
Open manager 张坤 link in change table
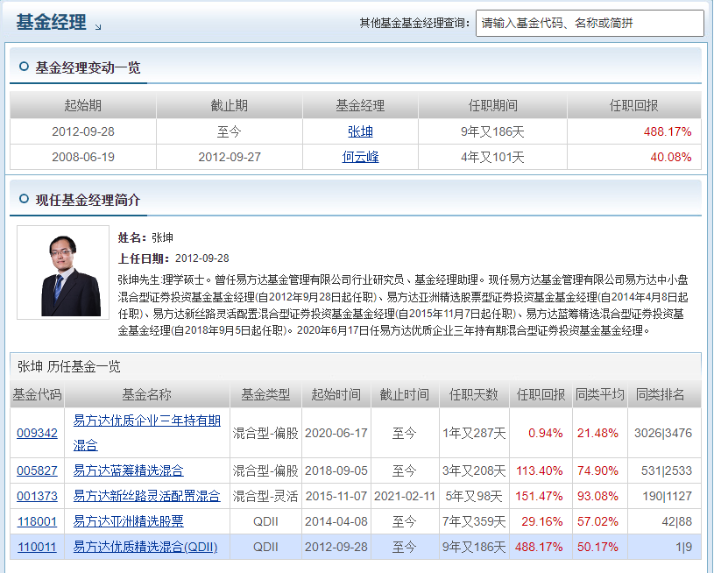[x=360, y=131]
